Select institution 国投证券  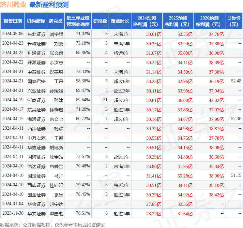37,176
